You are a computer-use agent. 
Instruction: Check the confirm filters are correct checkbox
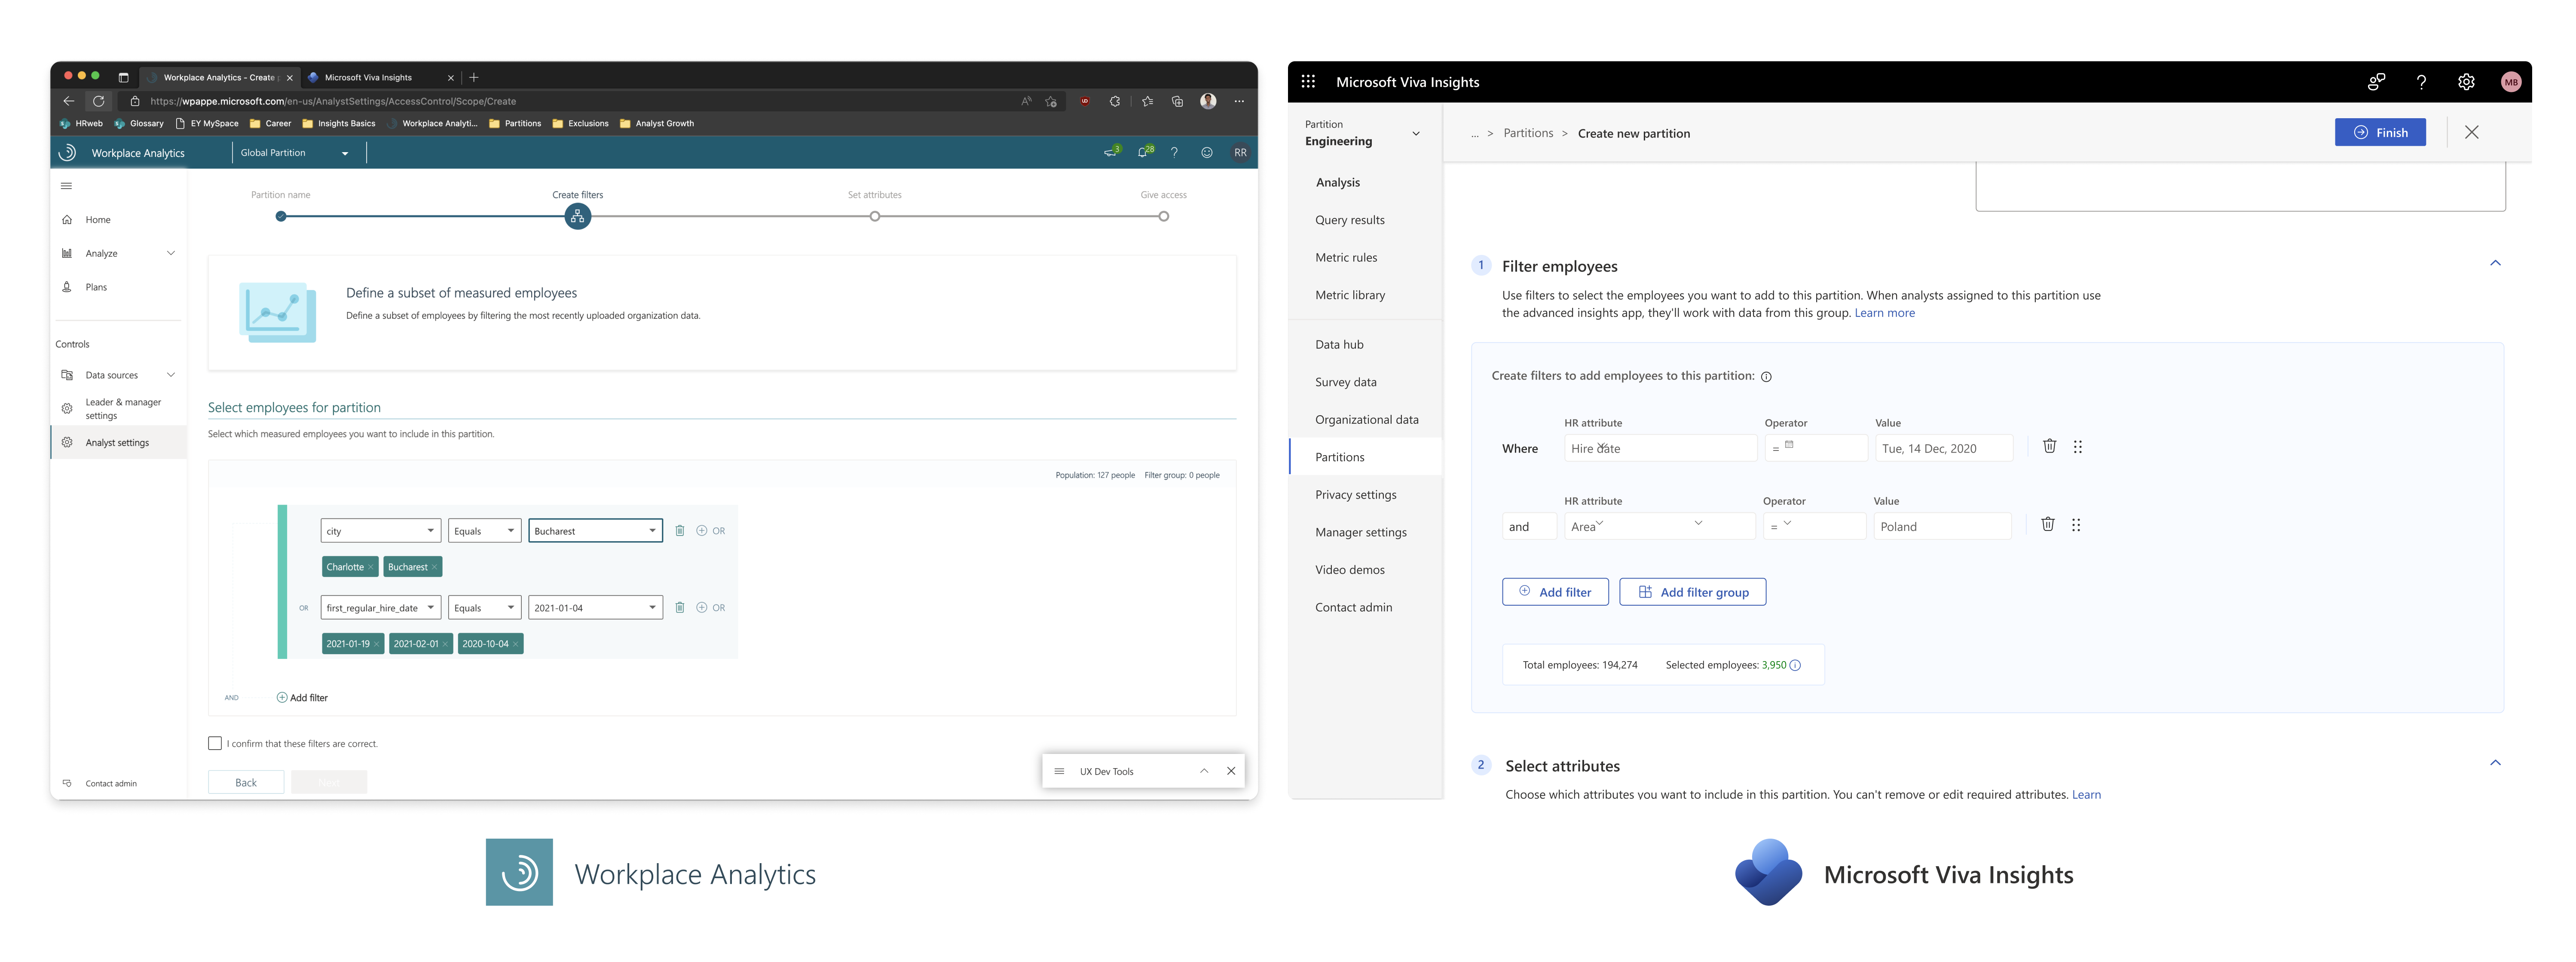pyautogui.click(x=215, y=743)
